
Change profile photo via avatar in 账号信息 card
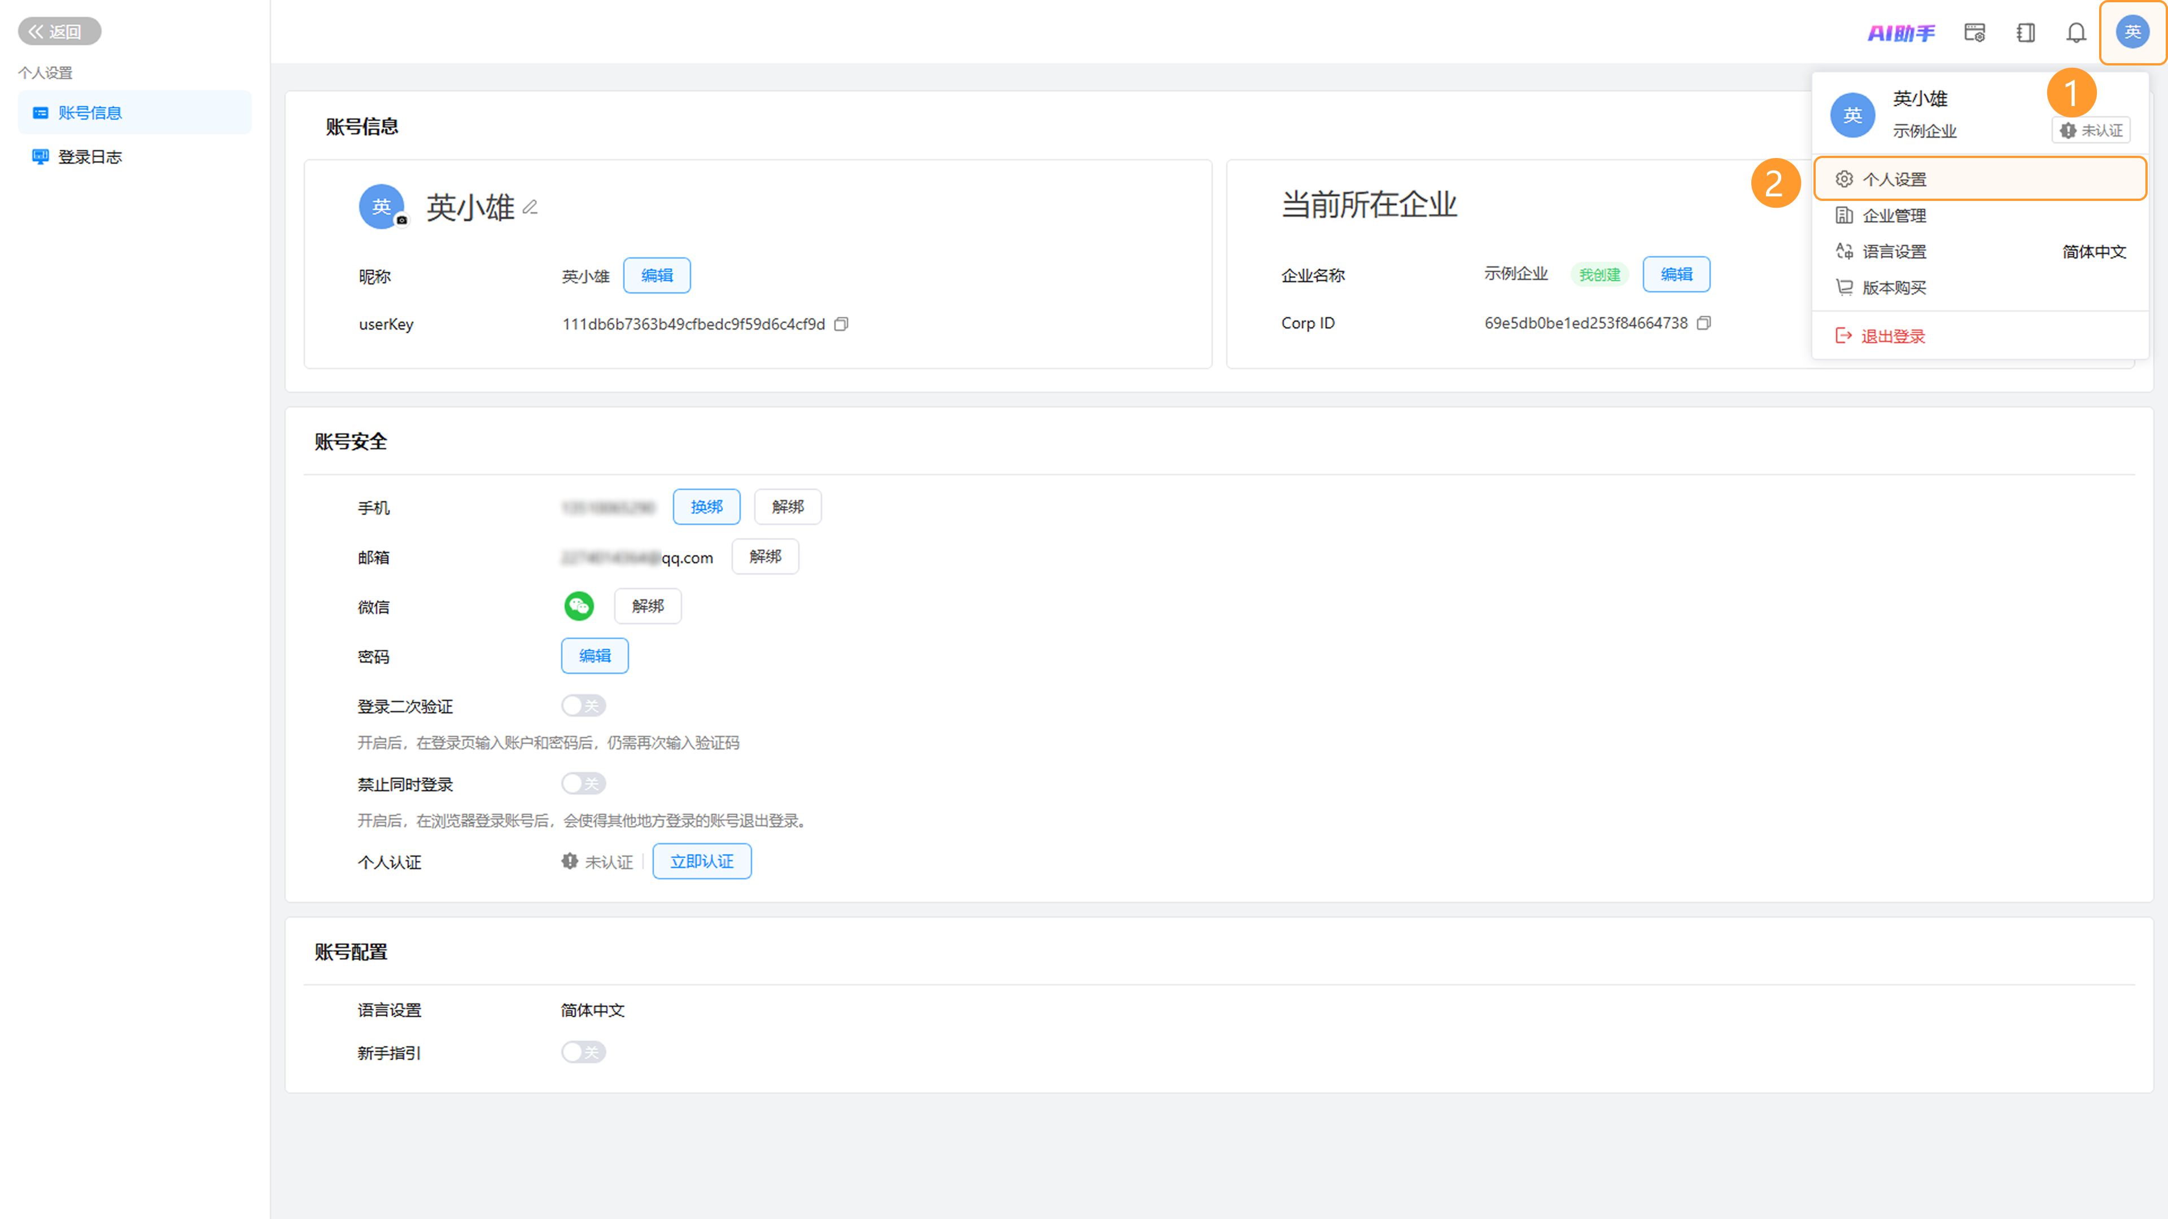tap(381, 207)
